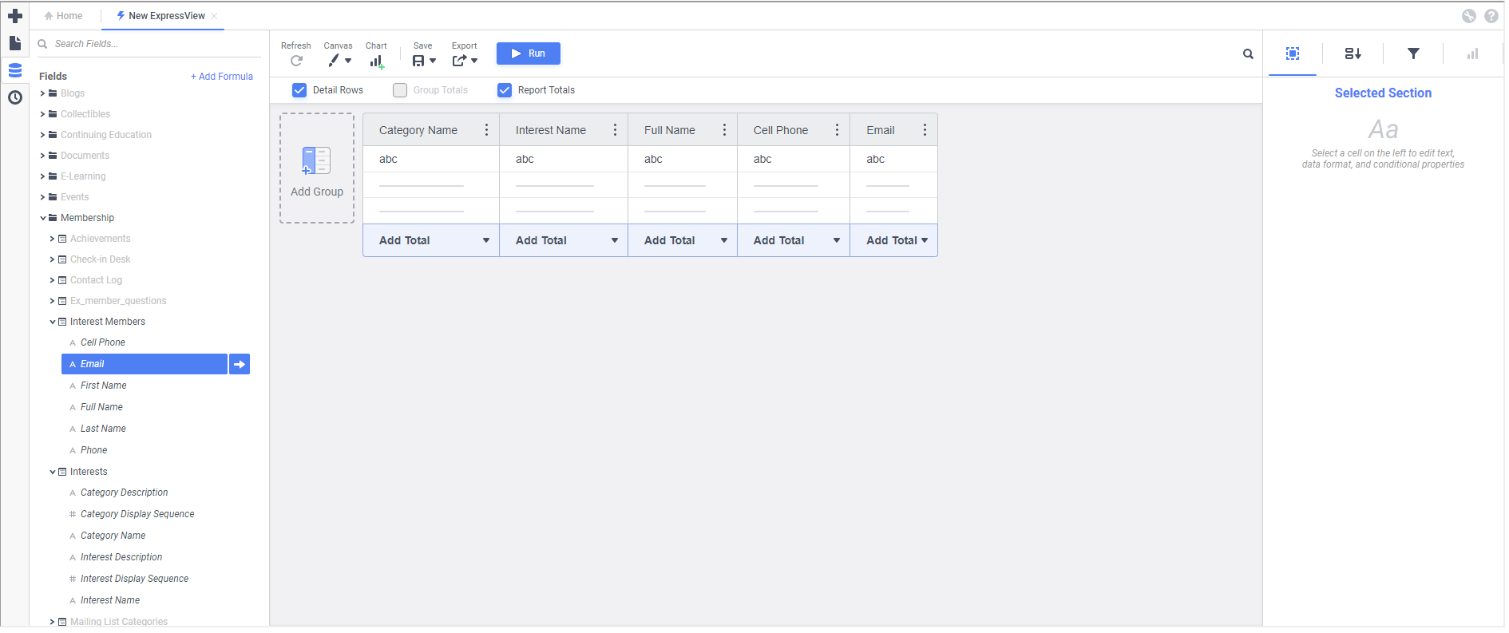The height and width of the screenshot is (633, 1509).
Task: Click the blue arrow beside the Email field
Action: point(240,364)
